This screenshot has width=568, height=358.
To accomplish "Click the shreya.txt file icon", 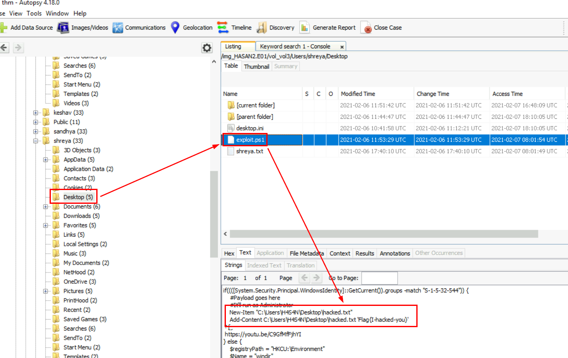I will (x=231, y=151).
